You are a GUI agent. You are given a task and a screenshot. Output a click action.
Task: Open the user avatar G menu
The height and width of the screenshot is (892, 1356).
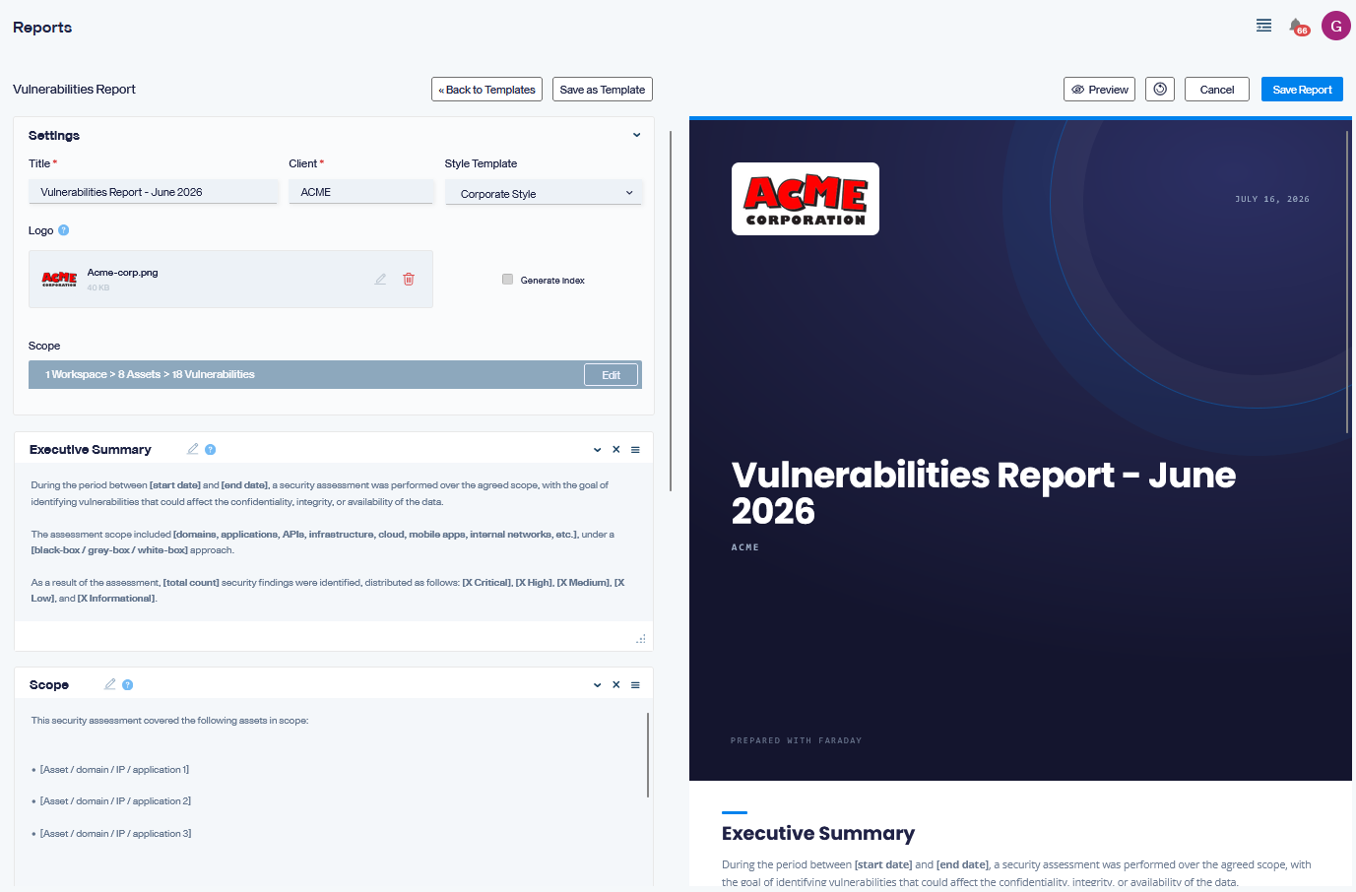tap(1335, 27)
